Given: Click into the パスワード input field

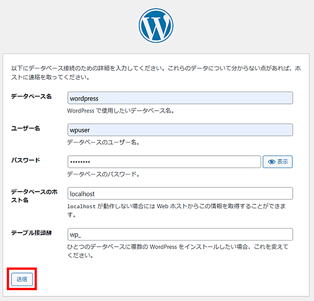Looking at the screenshot, I should [164, 161].
